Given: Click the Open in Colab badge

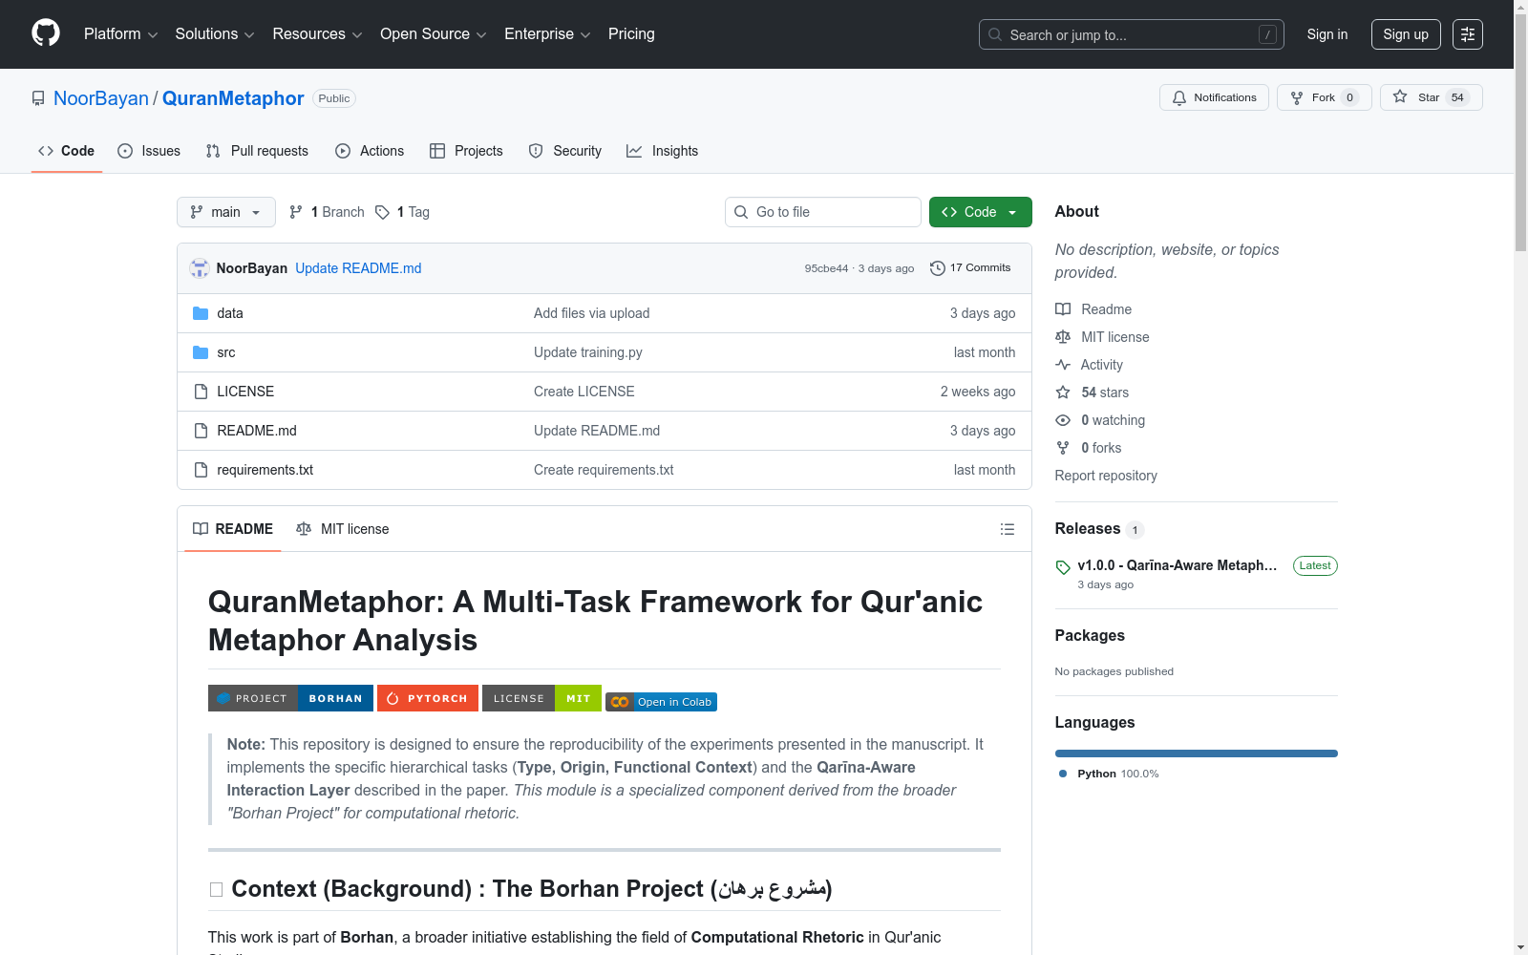Looking at the screenshot, I should pos(661,702).
